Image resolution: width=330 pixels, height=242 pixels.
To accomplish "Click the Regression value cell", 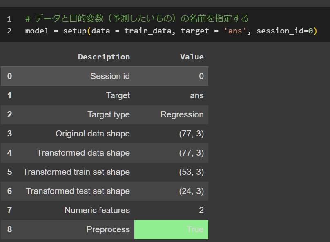I will click(x=182, y=114).
